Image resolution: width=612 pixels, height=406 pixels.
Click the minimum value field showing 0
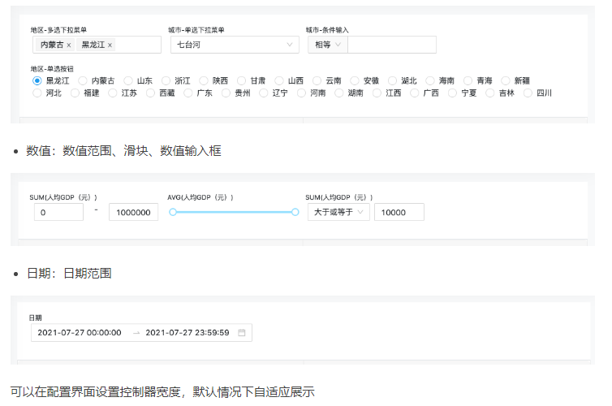[x=58, y=212]
